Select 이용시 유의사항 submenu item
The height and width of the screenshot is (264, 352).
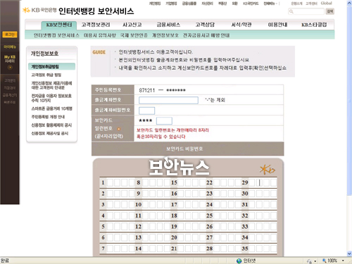coord(100,35)
